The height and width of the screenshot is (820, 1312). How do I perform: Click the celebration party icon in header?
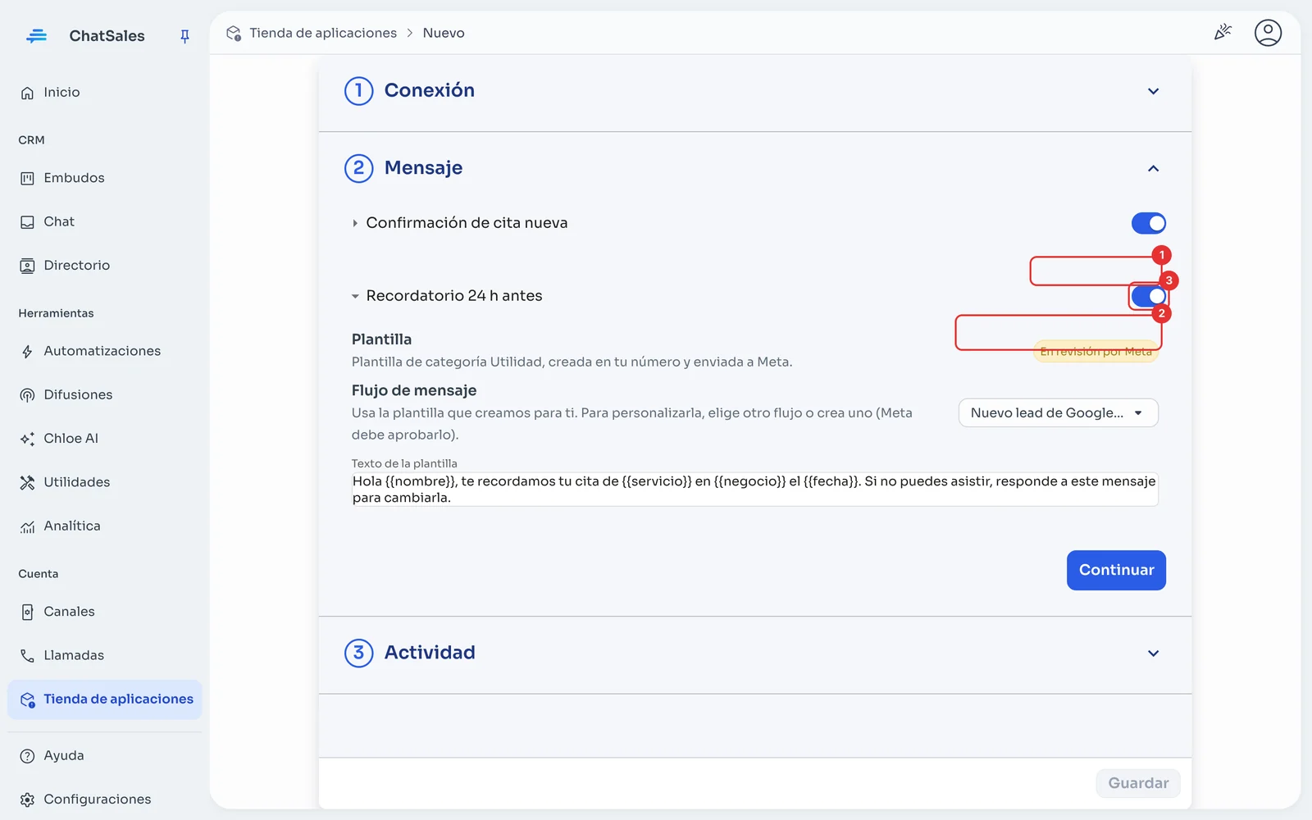[1223, 33]
